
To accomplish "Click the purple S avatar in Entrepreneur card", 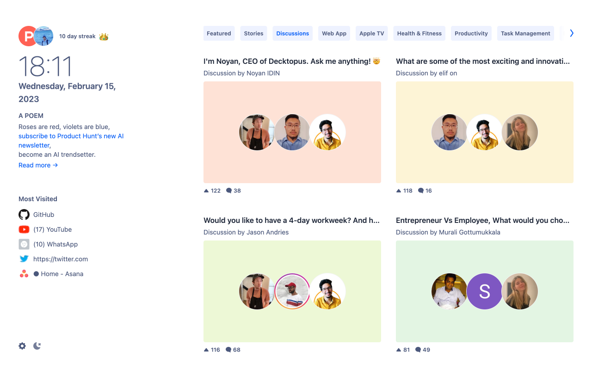I will tap(484, 291).
